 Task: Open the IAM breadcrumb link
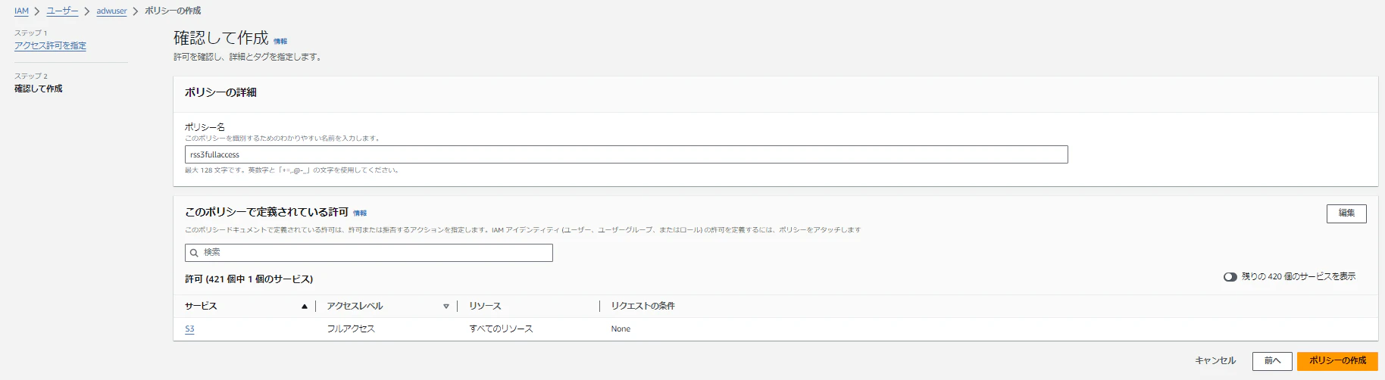coord(21,11)
